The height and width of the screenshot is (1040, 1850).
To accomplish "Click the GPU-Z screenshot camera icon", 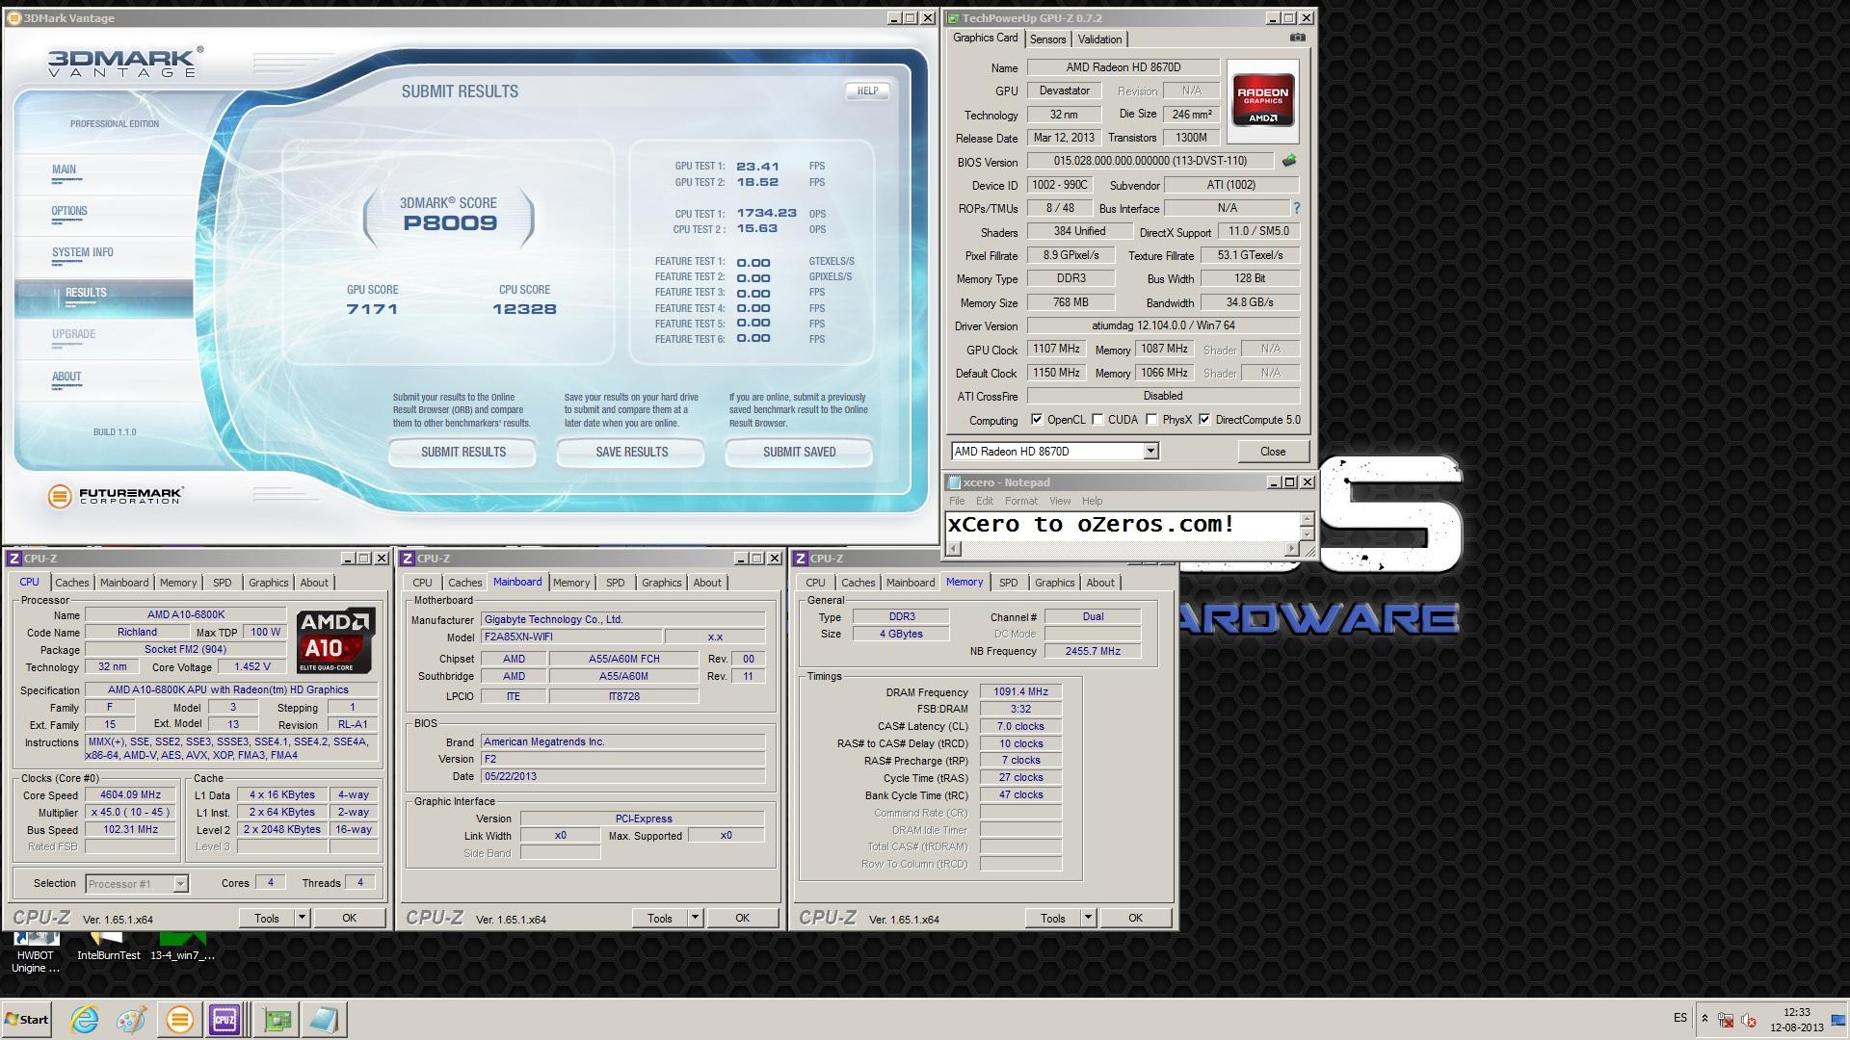I will tap(1298, 38).
